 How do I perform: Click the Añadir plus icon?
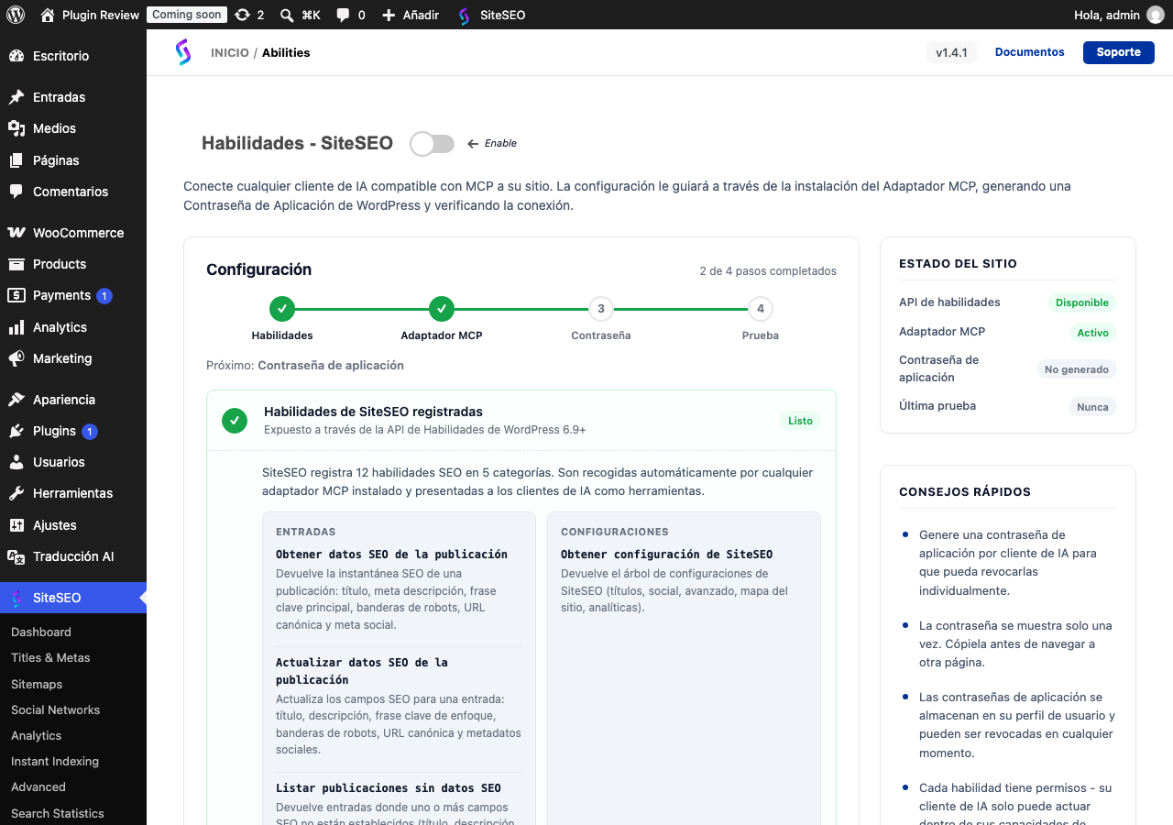click(x=389, y=15)
